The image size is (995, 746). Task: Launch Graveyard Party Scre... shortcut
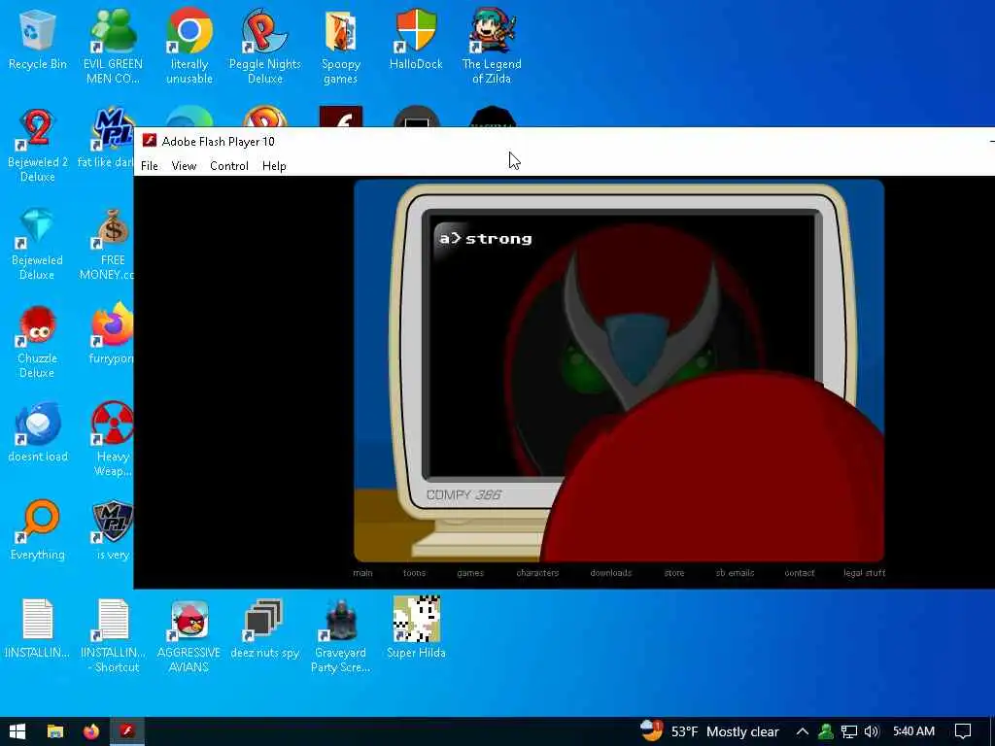341,635
